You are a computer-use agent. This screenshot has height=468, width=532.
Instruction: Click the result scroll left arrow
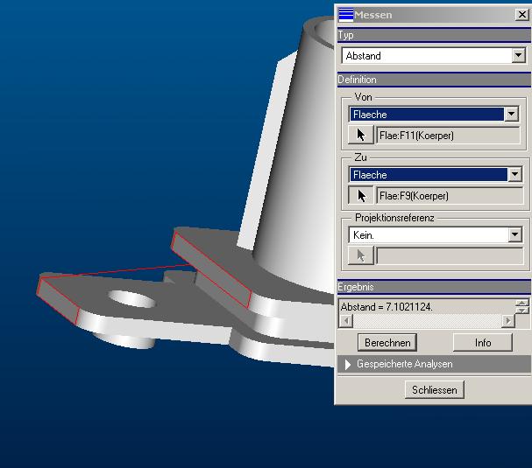345,320
